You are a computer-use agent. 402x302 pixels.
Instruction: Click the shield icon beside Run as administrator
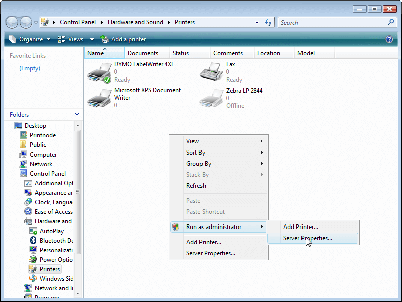(176, 227)
